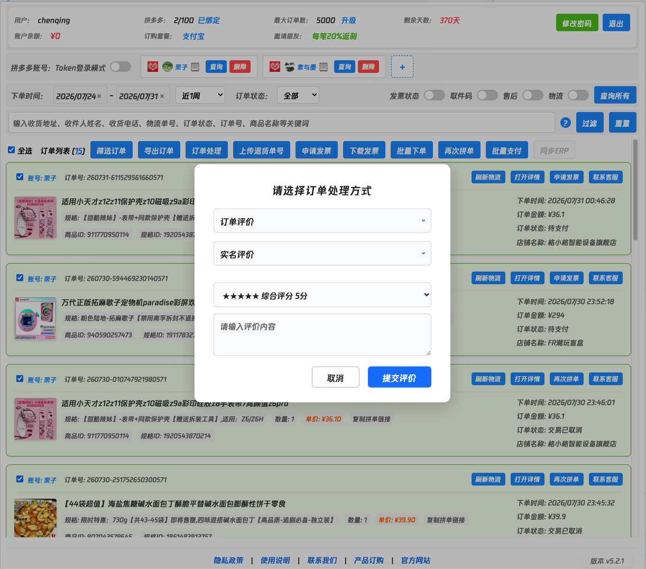Uncheck order 260730-594469230140571 checkbox

20,278
